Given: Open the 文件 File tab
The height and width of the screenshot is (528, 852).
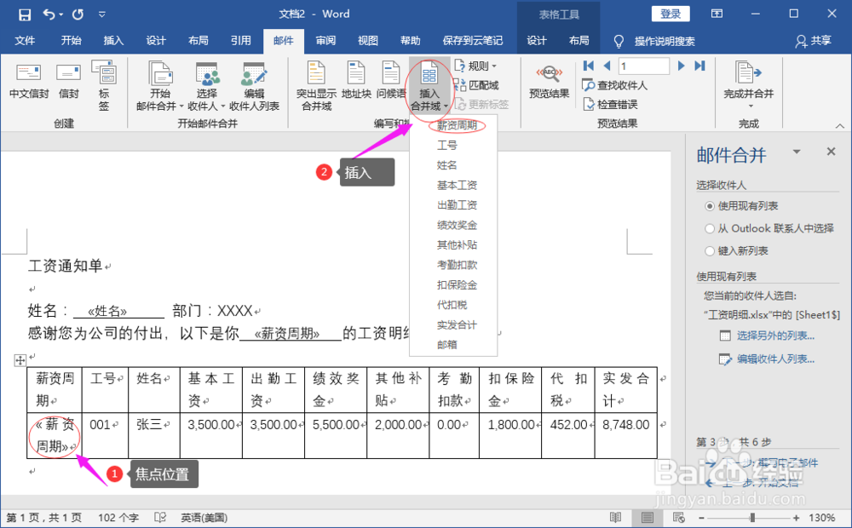Looking at the screenshot, I should coord(25,41).
